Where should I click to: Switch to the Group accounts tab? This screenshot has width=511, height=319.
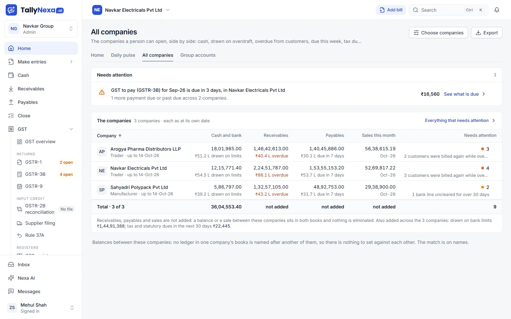[x=198, y=55]
